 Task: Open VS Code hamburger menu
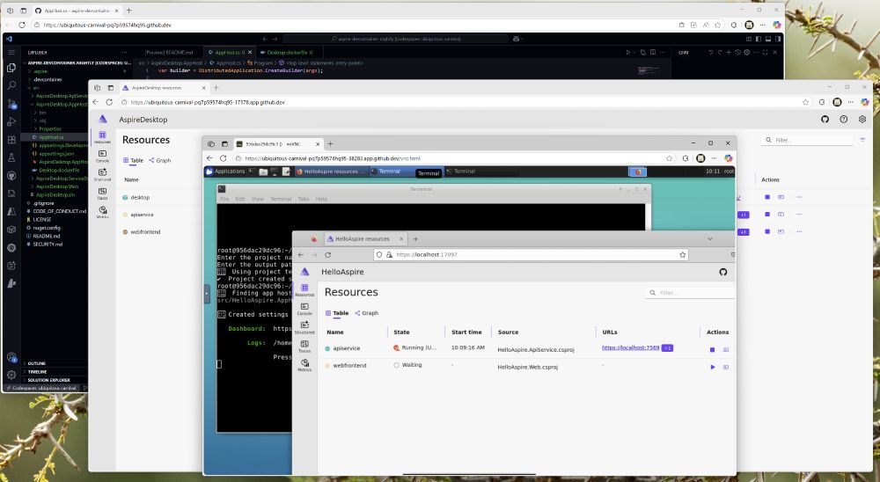click(x=11, y=52)
